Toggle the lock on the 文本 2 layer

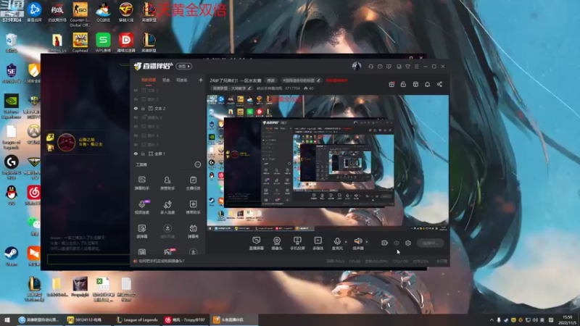143,108
